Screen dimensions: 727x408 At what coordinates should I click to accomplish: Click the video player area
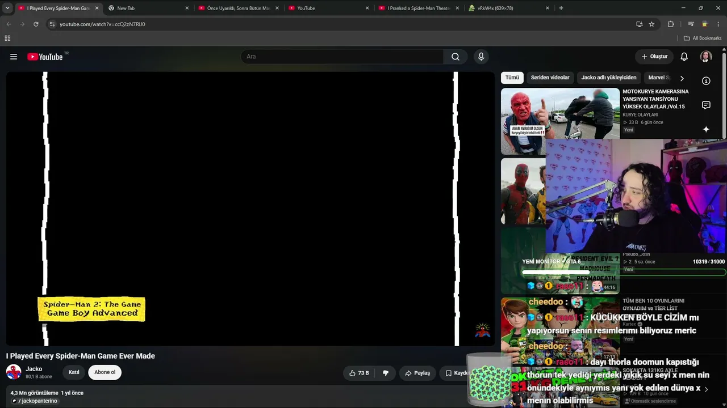250,209
